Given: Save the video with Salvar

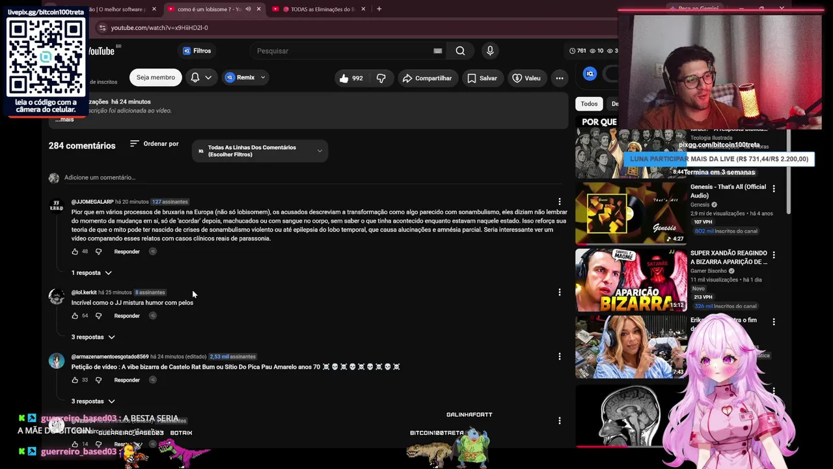Looking at the screenshot, I should [482, 78].
